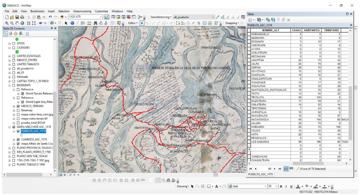Open the Bookmarks menu

pos(37,11)
